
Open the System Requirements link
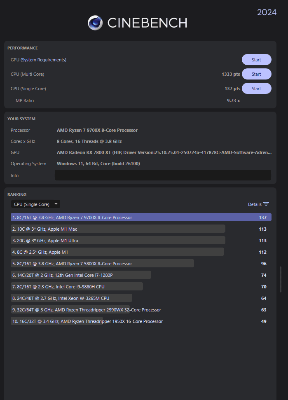tap(43, 60)
